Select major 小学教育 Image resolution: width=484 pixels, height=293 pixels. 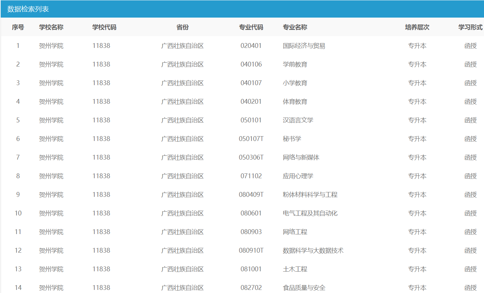pos(295,83)
